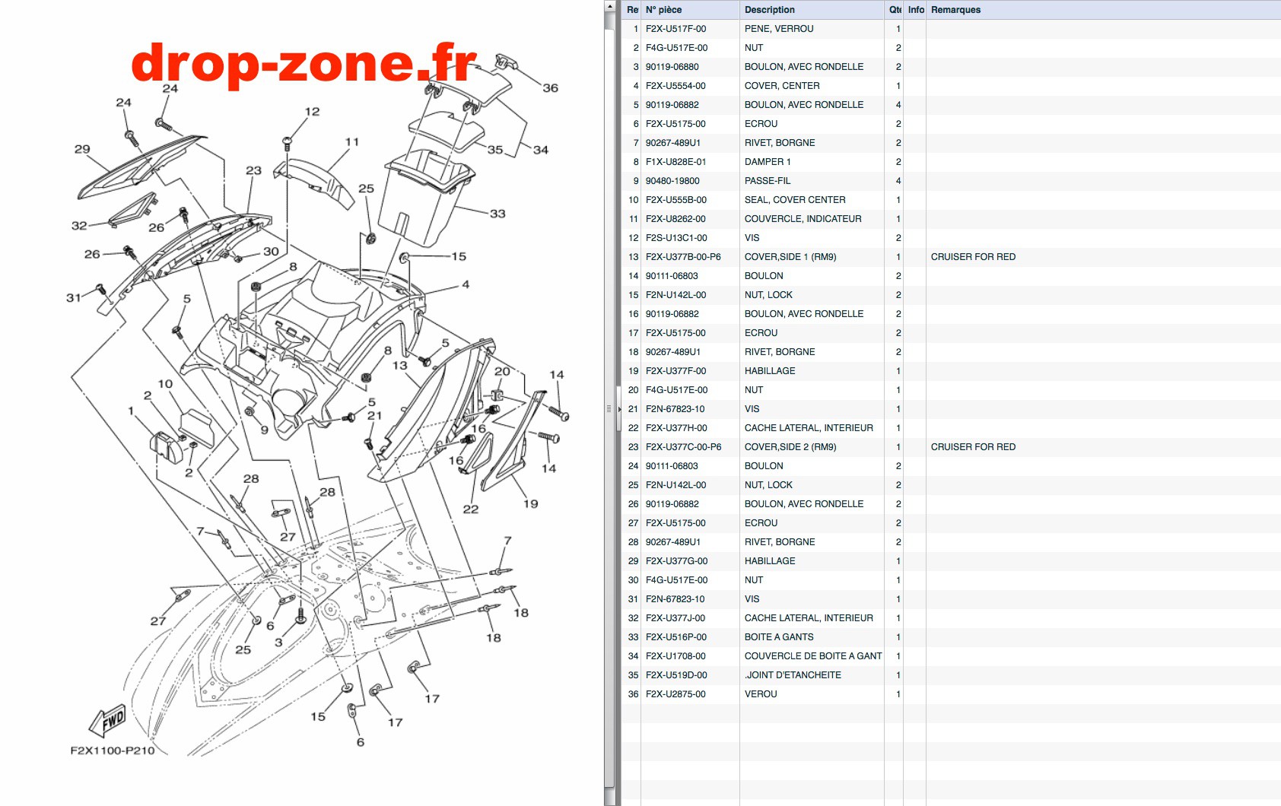Viewport: 1281px width, 806px height.
Task: Select 'DAMPER 1' description
Action: click(x=768, y=162)
